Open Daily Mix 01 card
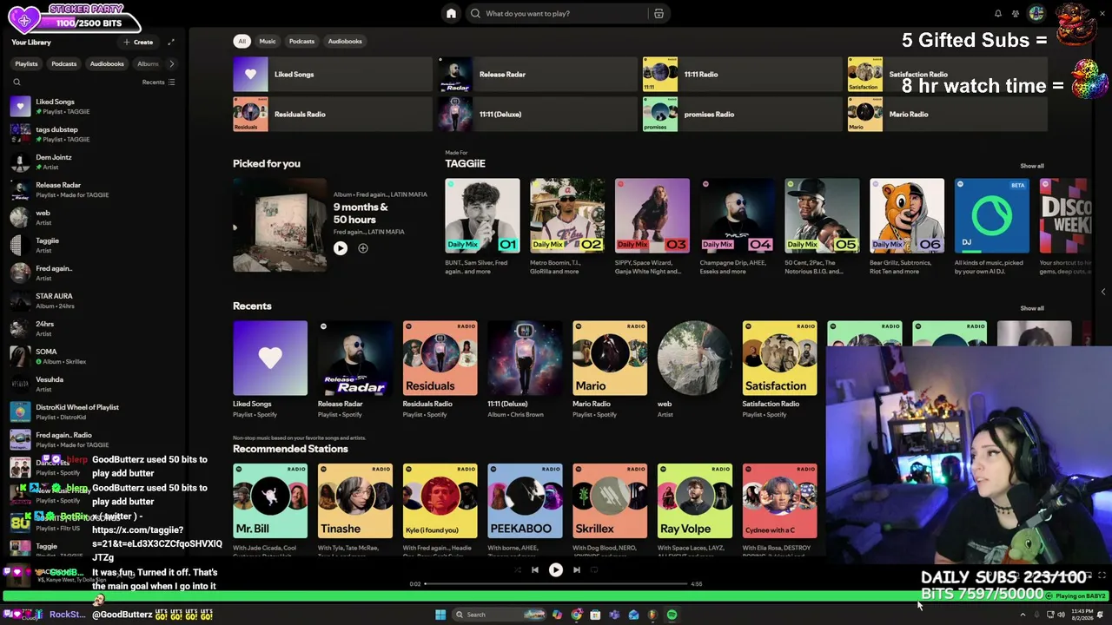Image resolution: width=1112 pixels, height=625 pixels. 482,227
